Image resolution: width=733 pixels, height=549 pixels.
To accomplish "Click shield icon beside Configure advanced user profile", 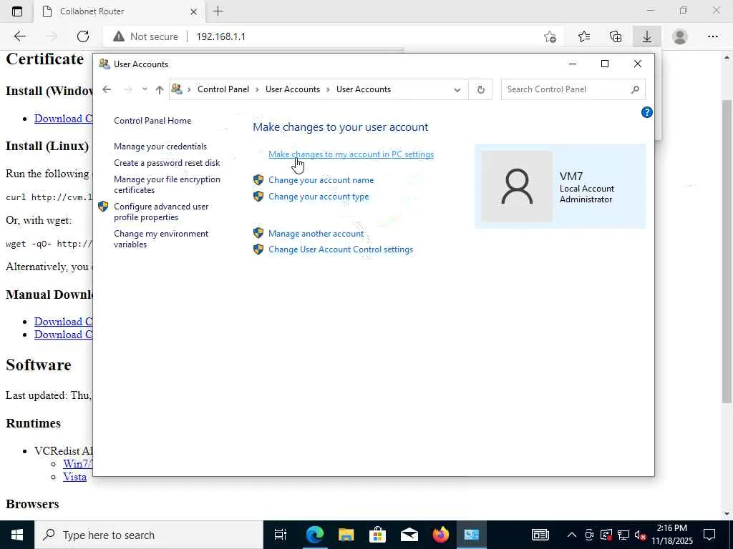I will pos(103,207).
